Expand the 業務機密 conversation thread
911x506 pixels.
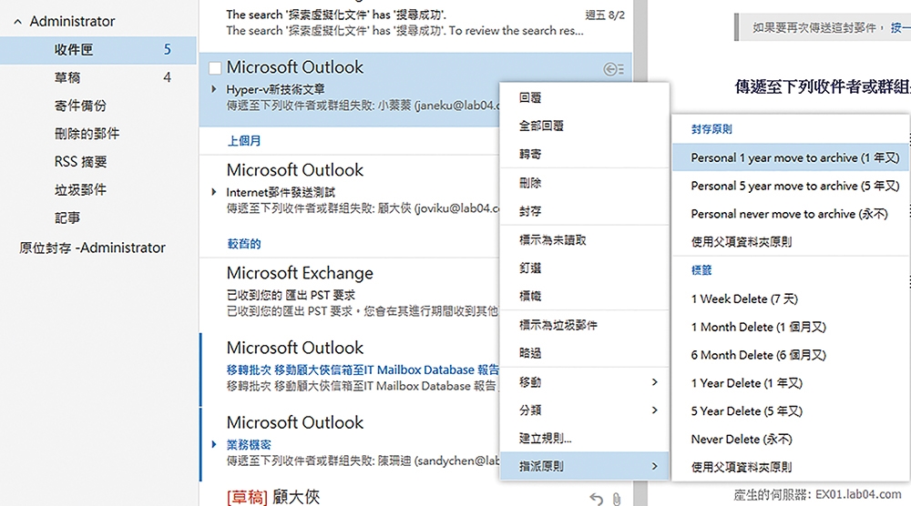click(x=214, y=444)
